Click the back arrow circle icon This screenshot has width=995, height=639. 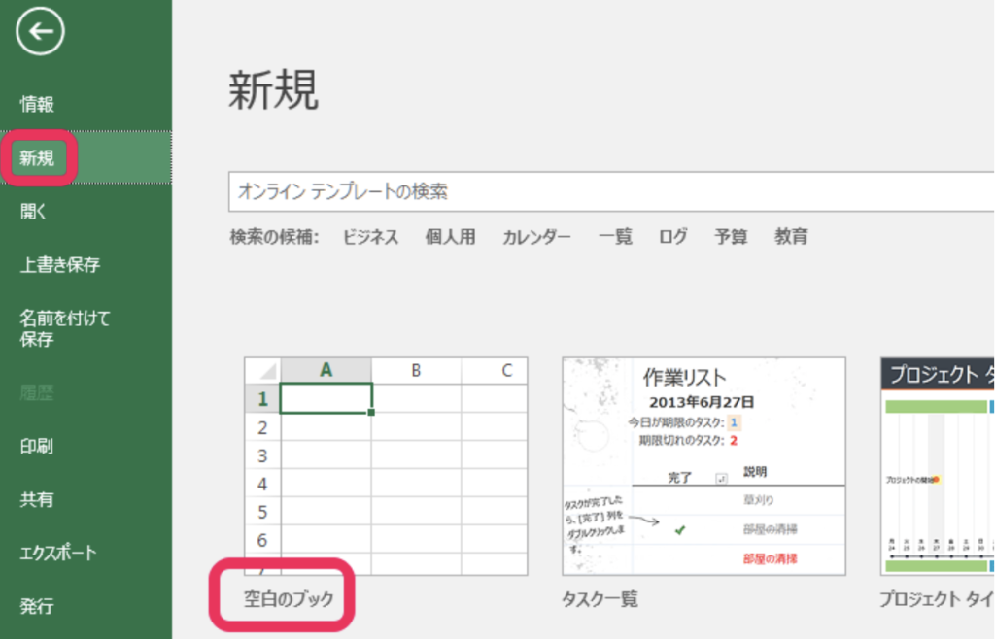point(40,32)
